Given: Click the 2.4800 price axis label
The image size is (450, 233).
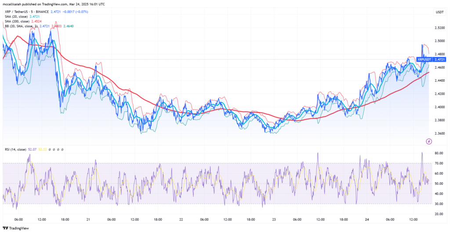Looking at the screenshot, I should tap(439, 54).
